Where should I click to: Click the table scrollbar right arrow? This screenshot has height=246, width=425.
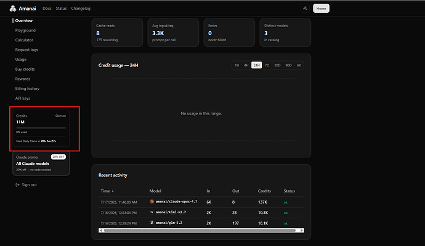coord(302,231)
